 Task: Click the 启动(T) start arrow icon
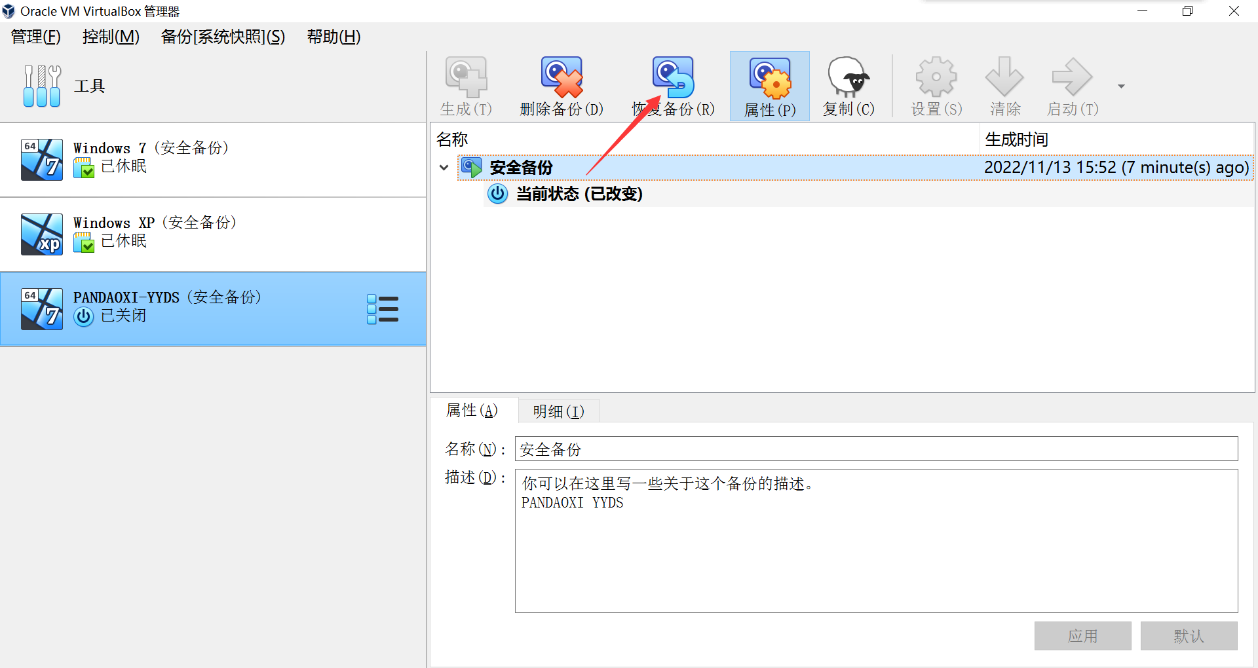[x=1072, y=77]
